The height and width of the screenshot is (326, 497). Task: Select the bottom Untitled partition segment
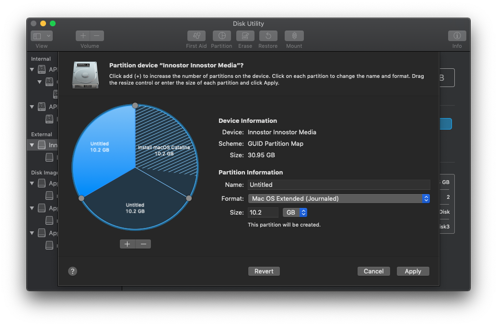click(135, 208)
